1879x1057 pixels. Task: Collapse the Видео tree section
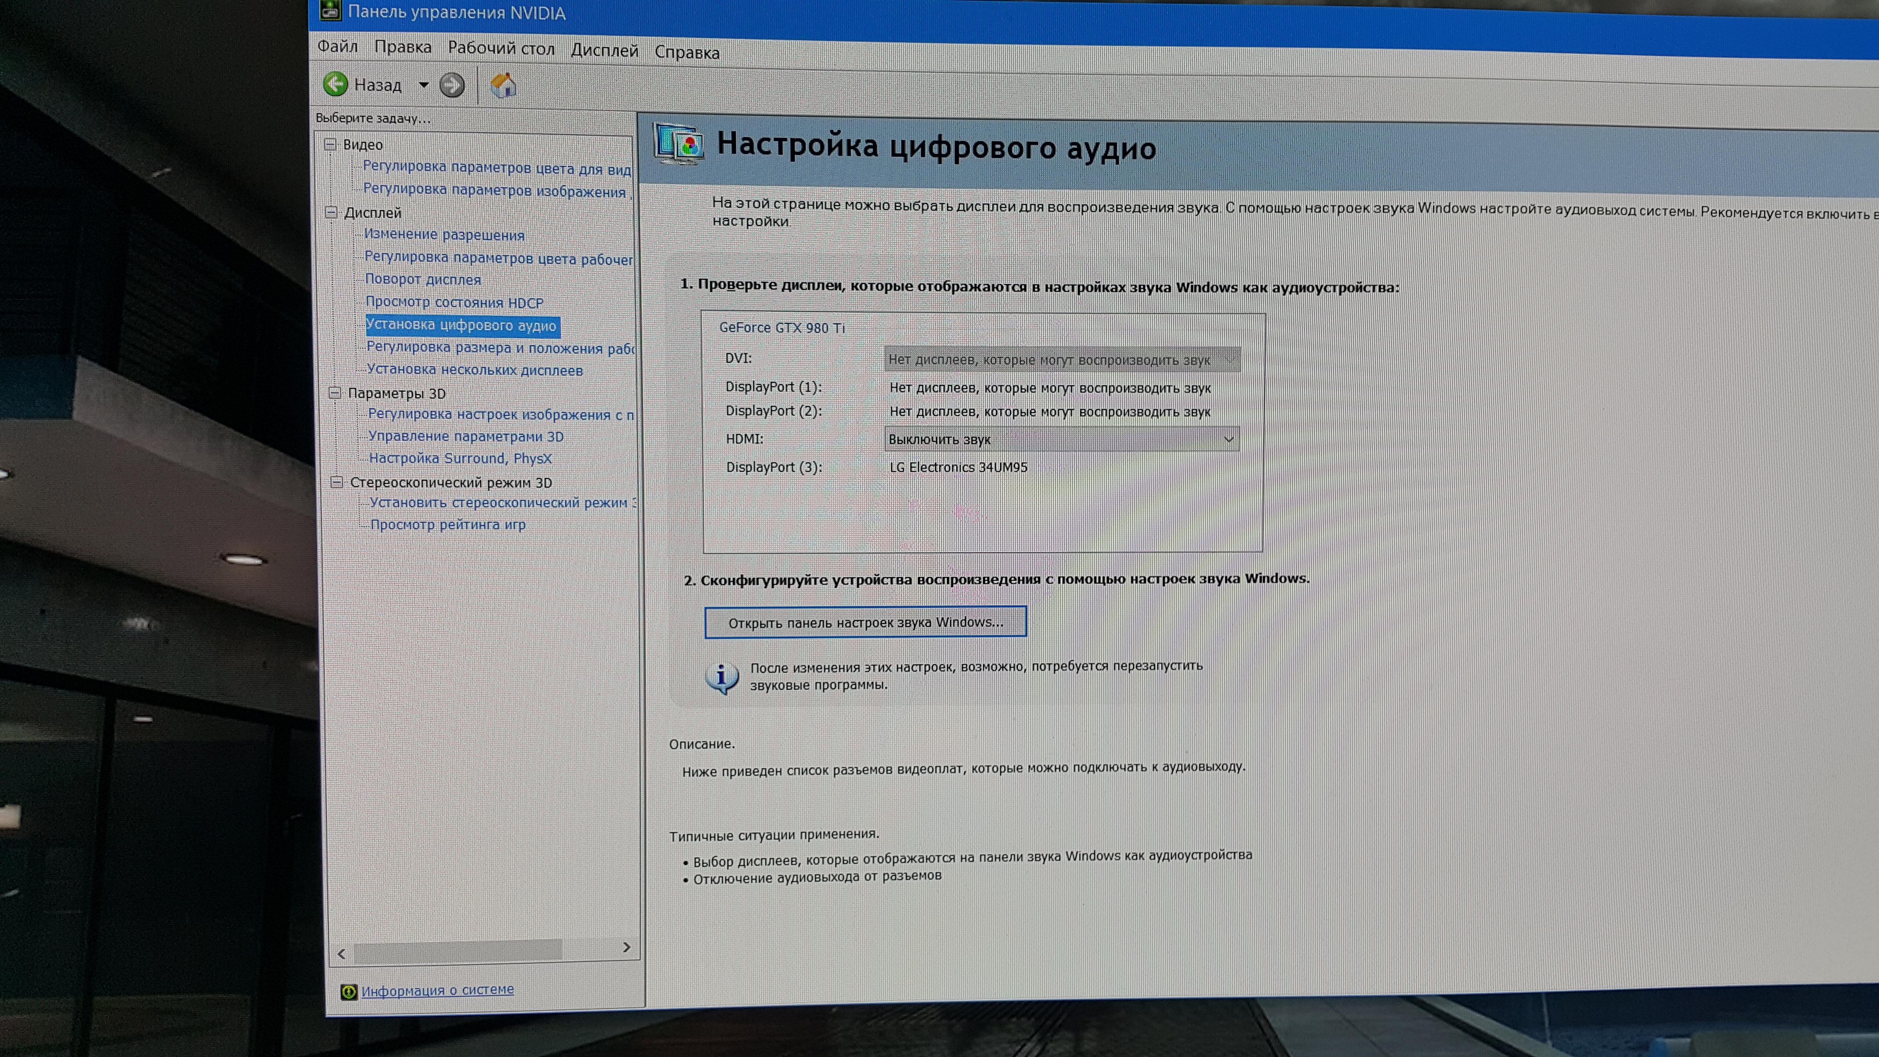tap(330, 144)
